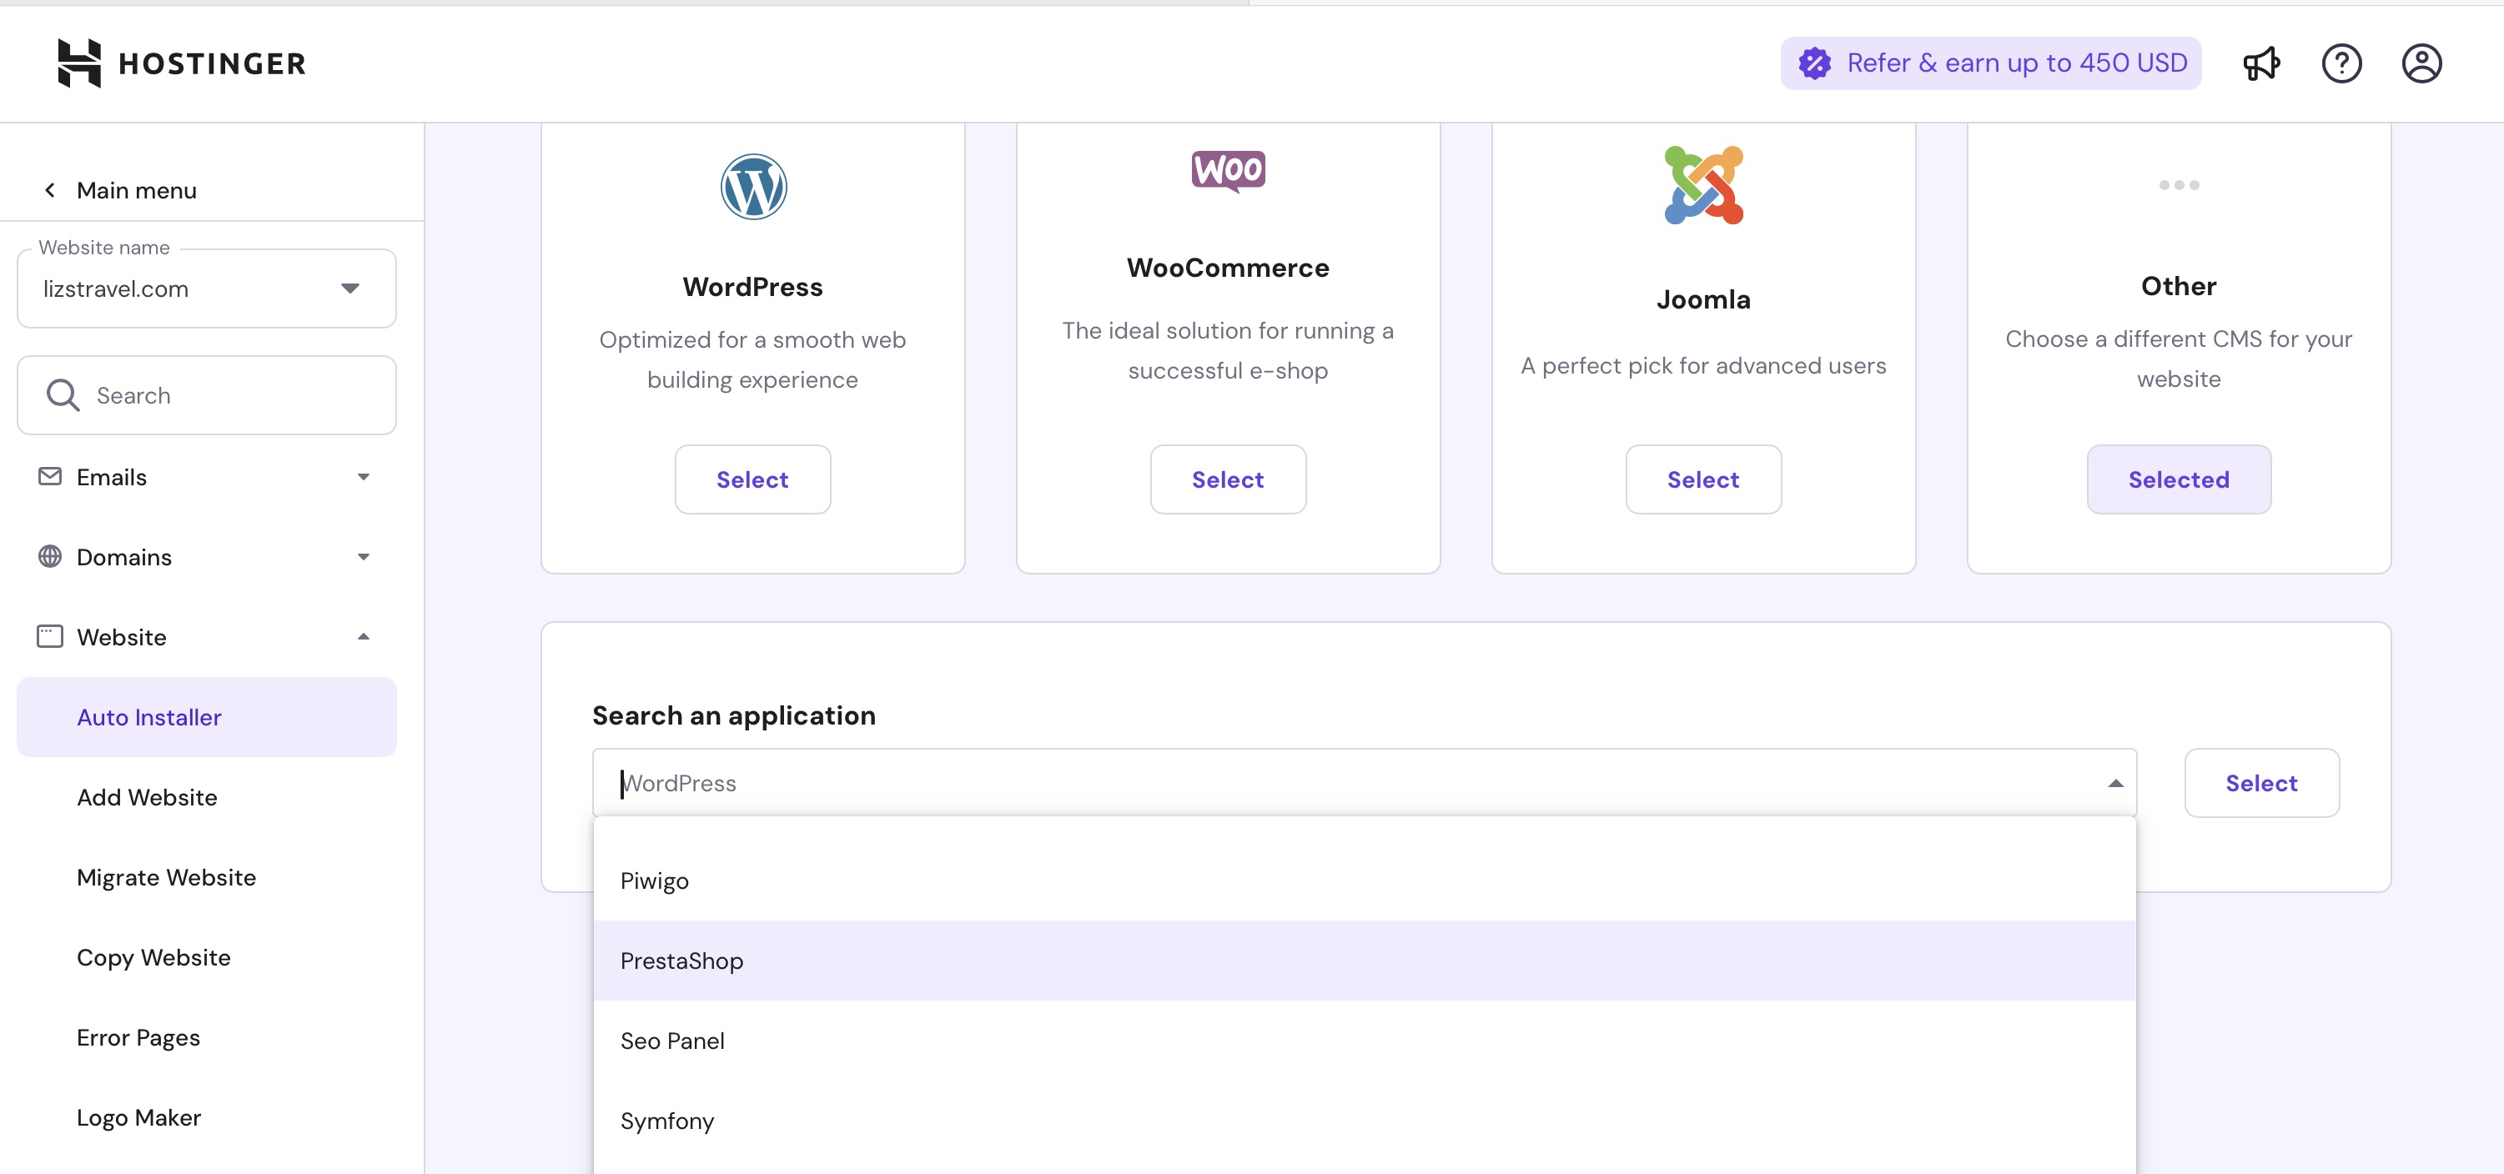Click the sidebar search magnifier icon
2504x1174 pixels.
click(63, 394)
